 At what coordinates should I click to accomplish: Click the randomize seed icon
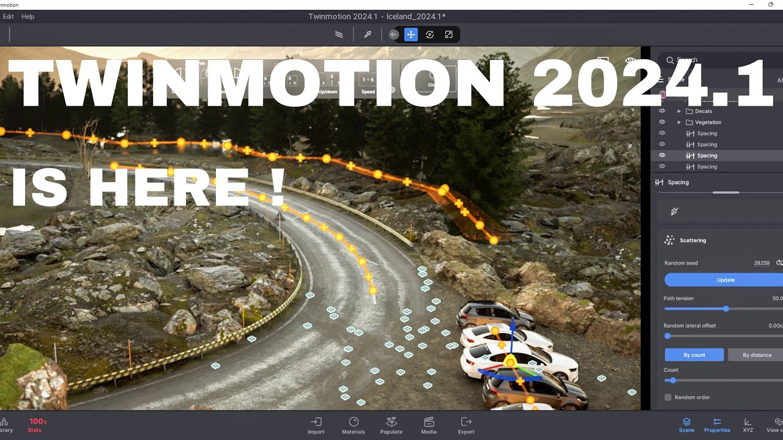pyautogui.click(x=779, y=263)
